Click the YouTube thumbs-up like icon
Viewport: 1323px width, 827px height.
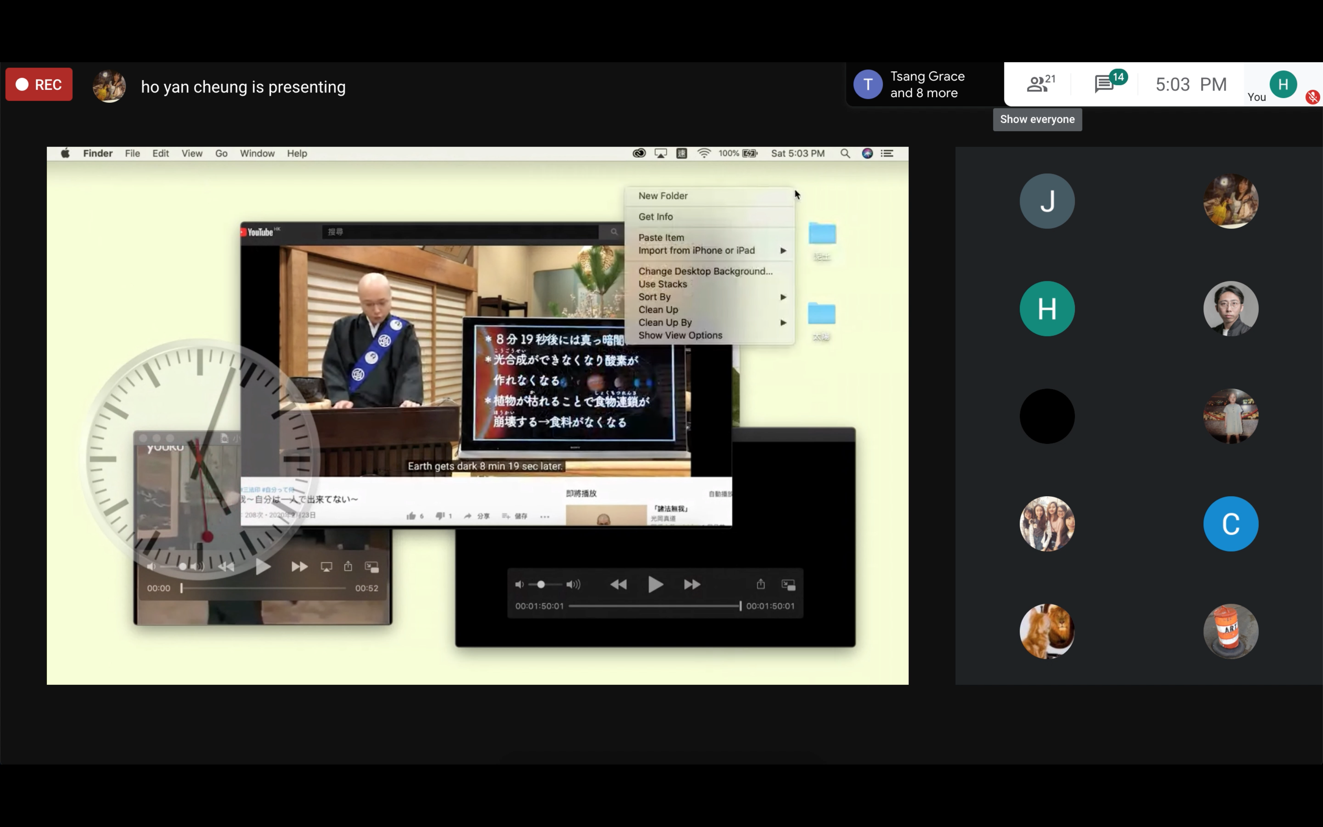(x=411, y=516)
